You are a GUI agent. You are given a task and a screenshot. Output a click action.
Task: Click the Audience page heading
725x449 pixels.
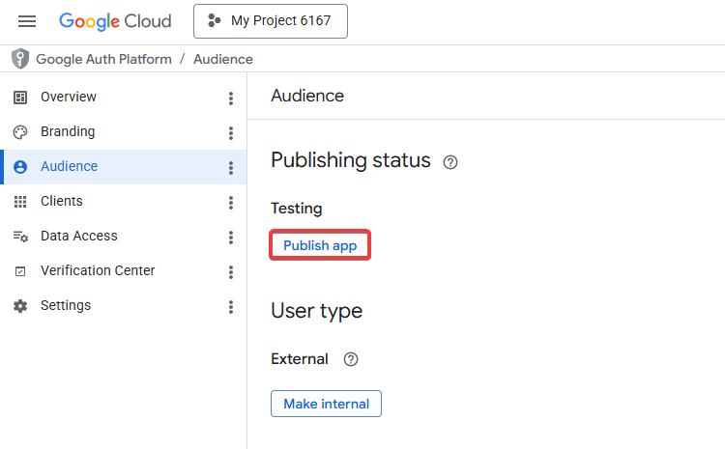(x=307, y=96)
